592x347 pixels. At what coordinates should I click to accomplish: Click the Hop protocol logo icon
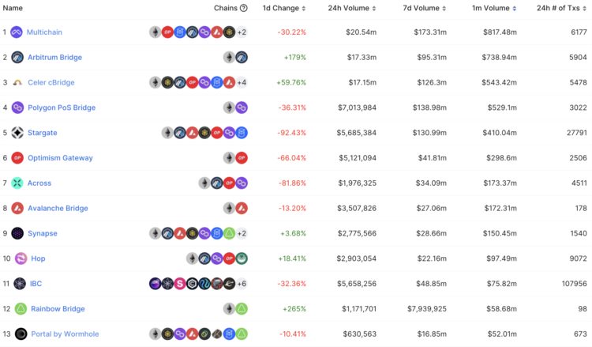coord(17,258)
